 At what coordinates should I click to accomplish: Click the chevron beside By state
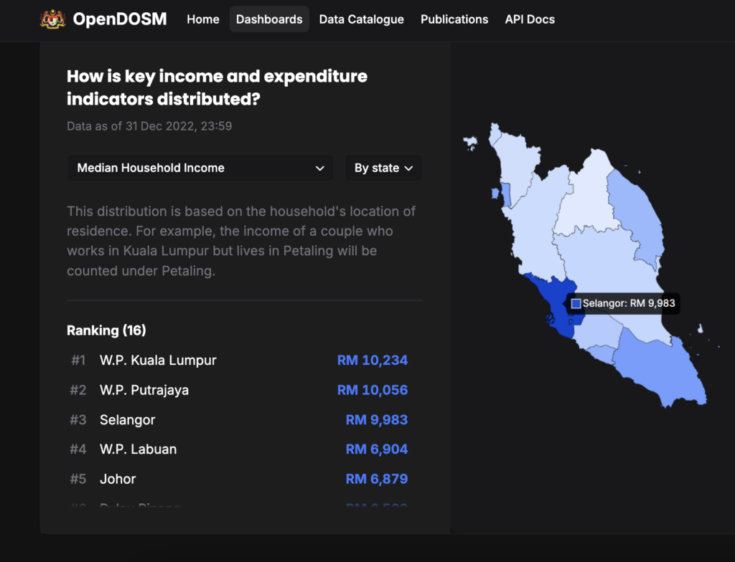pos(409,168)
